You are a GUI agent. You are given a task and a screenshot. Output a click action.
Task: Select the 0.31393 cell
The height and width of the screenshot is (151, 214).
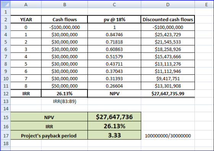[114, 79]
